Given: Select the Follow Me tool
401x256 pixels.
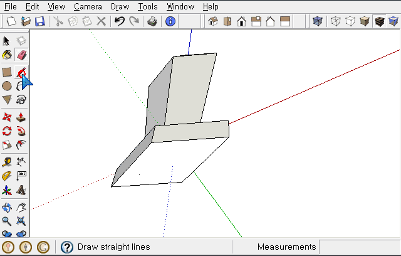Looking at the screenshot, I should tap(21, 131).
